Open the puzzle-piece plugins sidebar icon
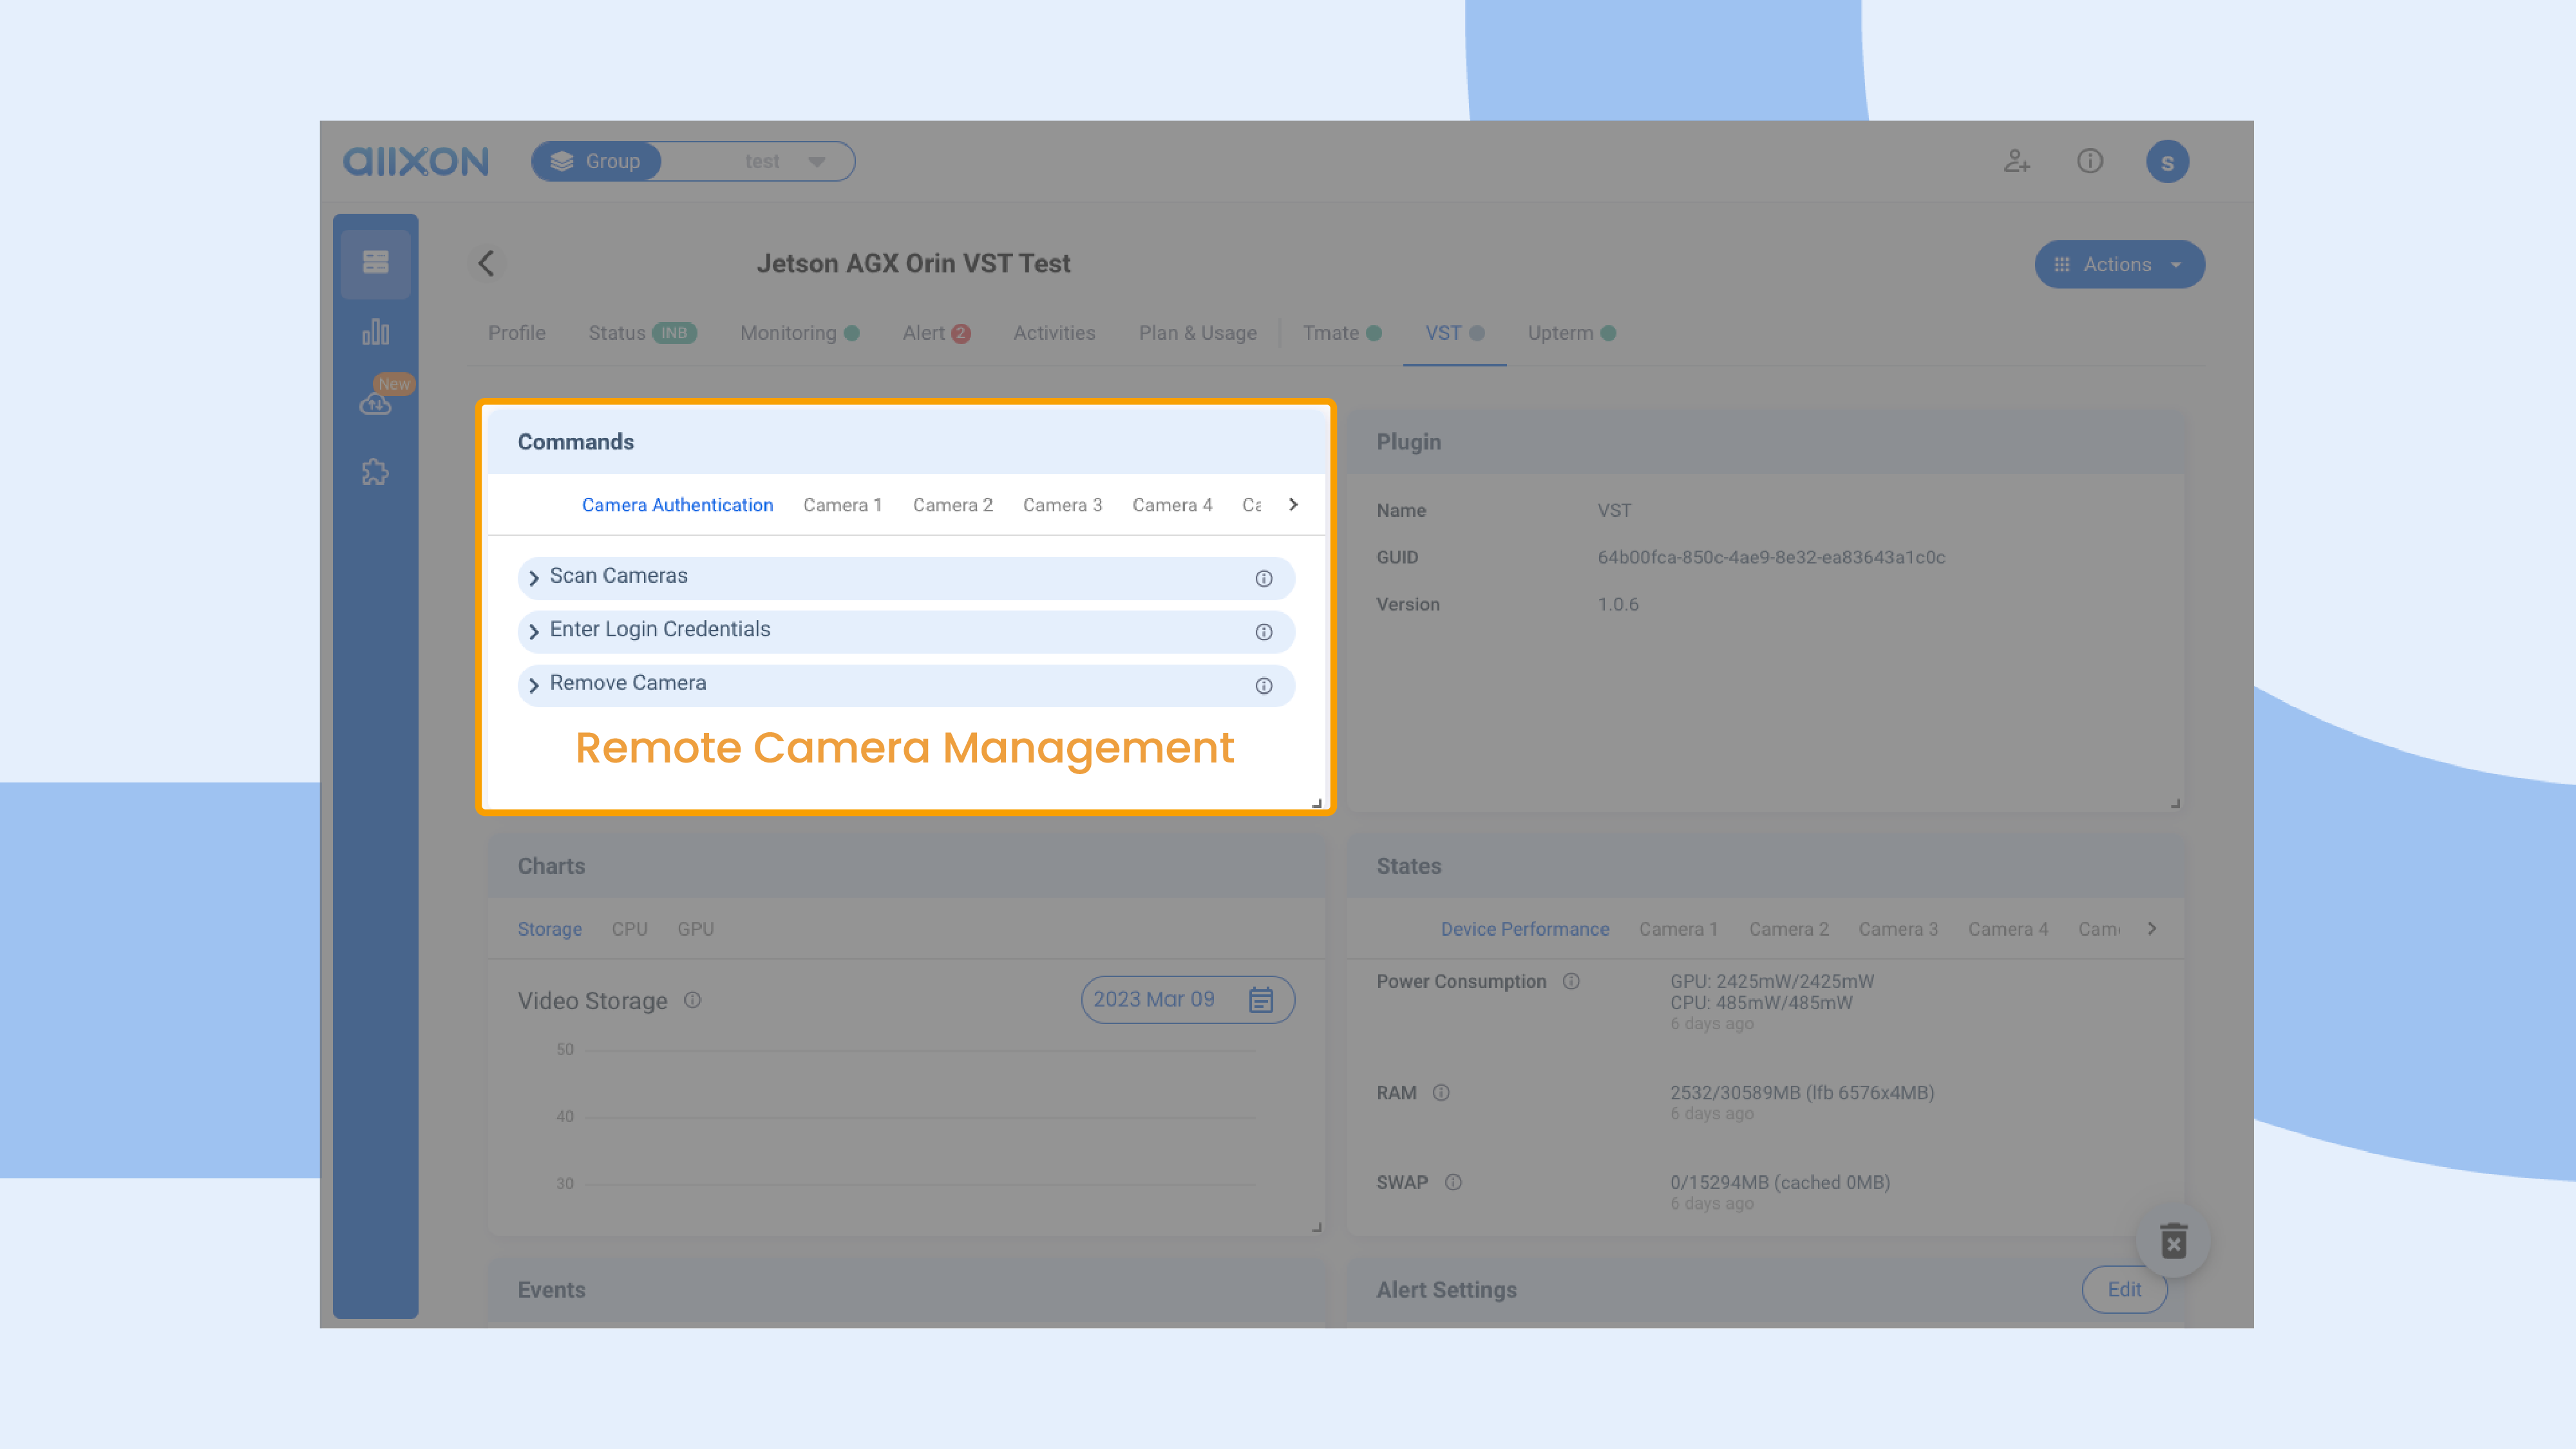2576x1449 pixels. tap(375, 472)
